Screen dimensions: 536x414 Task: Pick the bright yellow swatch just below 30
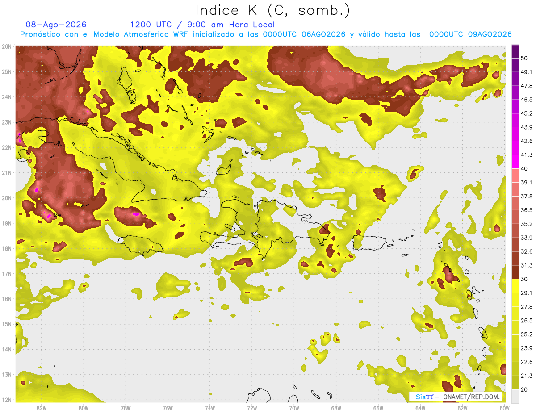(x=515, y=286)
